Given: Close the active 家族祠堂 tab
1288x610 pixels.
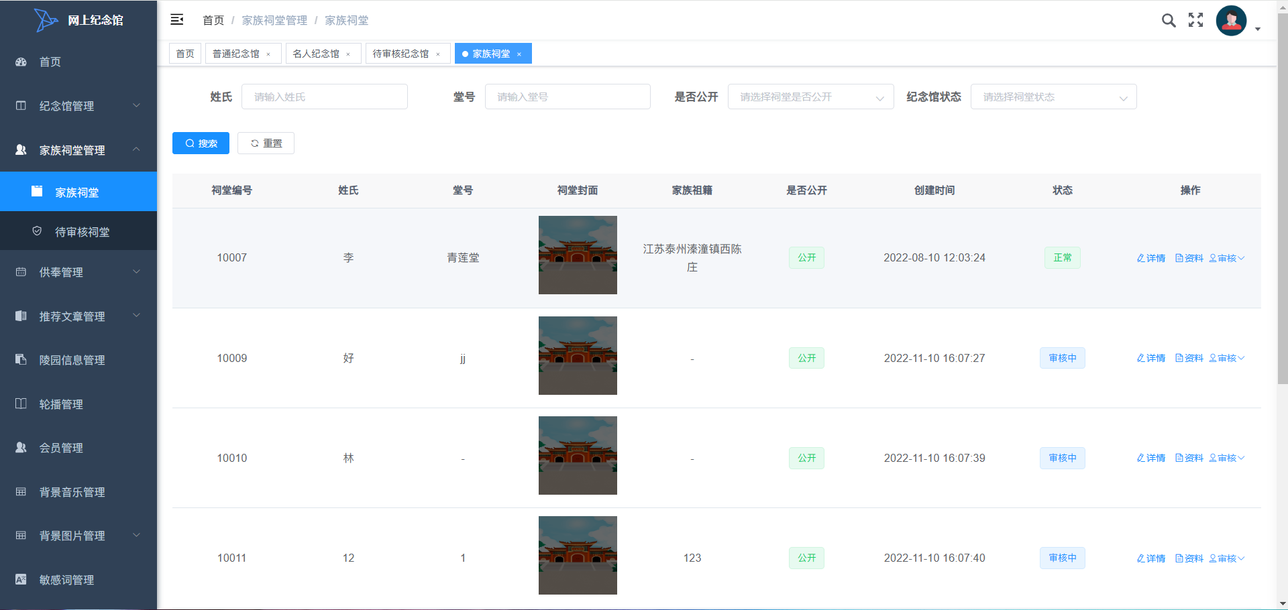Looking at the screenshot, I should click(519, 54).
